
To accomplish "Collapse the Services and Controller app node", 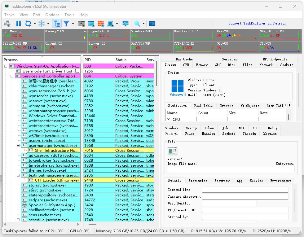I will tap(12, 76).
